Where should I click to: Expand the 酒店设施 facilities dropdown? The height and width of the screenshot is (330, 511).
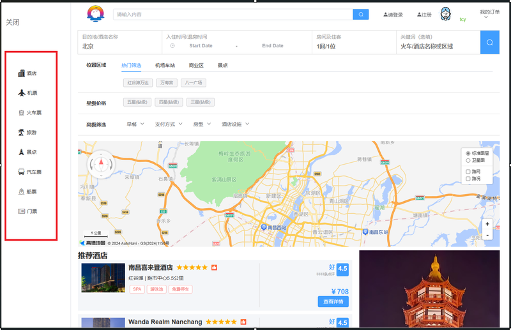[235, 124]
